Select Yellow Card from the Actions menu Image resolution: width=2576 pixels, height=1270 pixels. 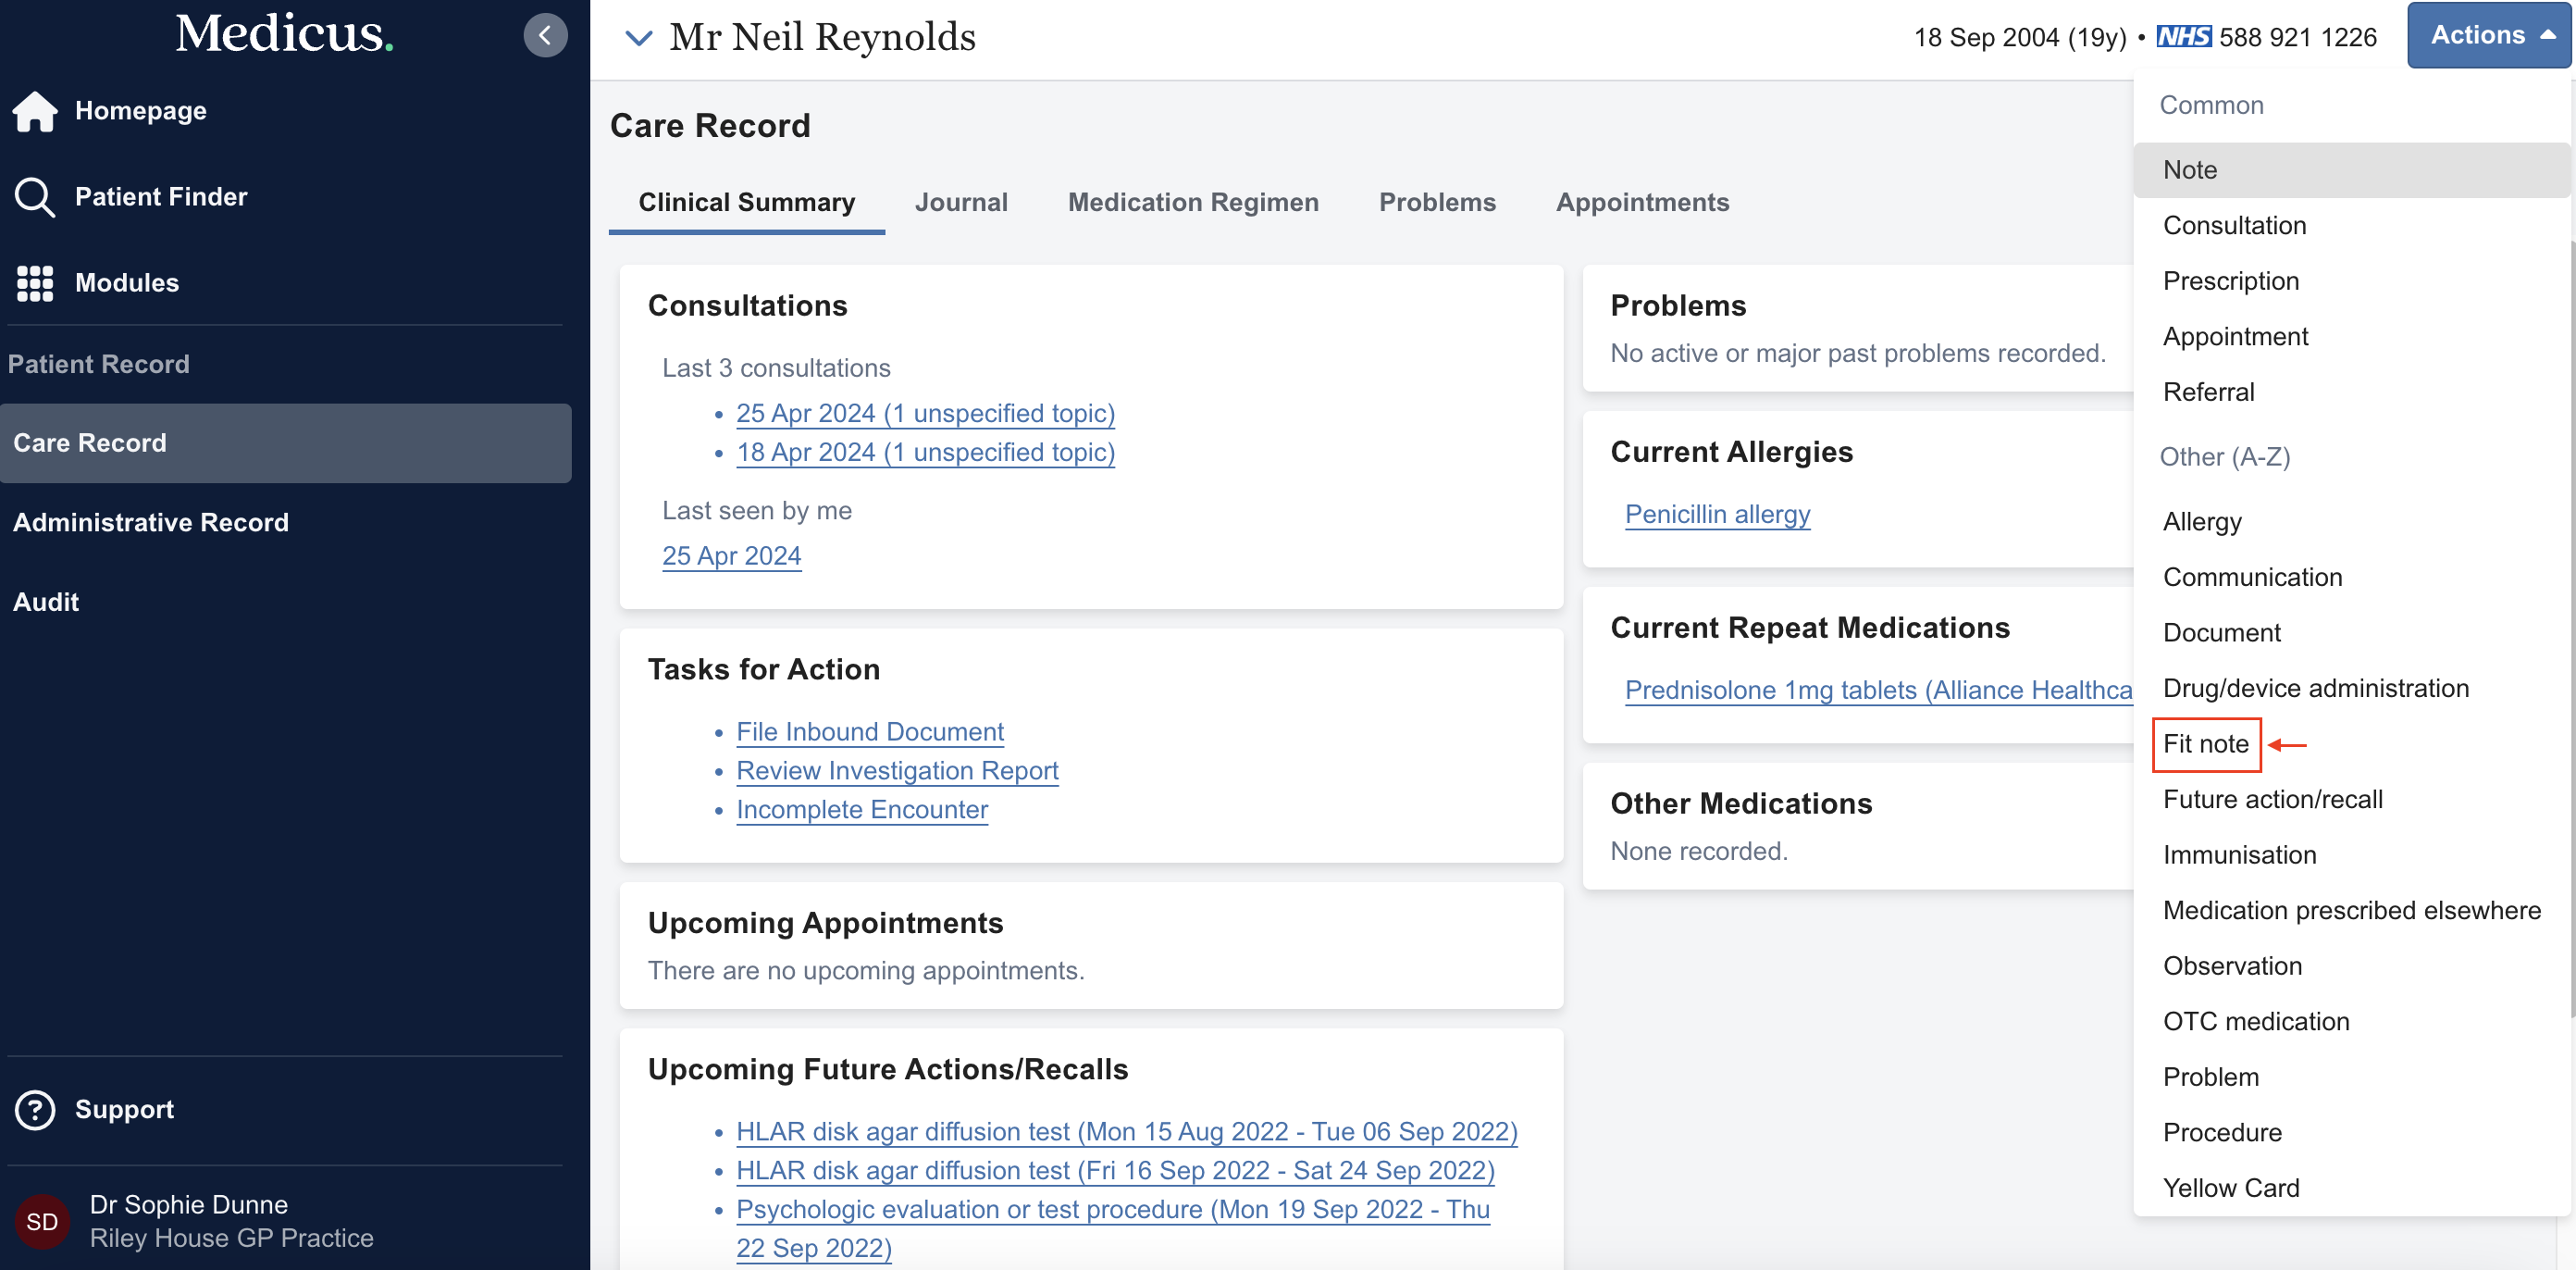(x=2231, y=1187)
